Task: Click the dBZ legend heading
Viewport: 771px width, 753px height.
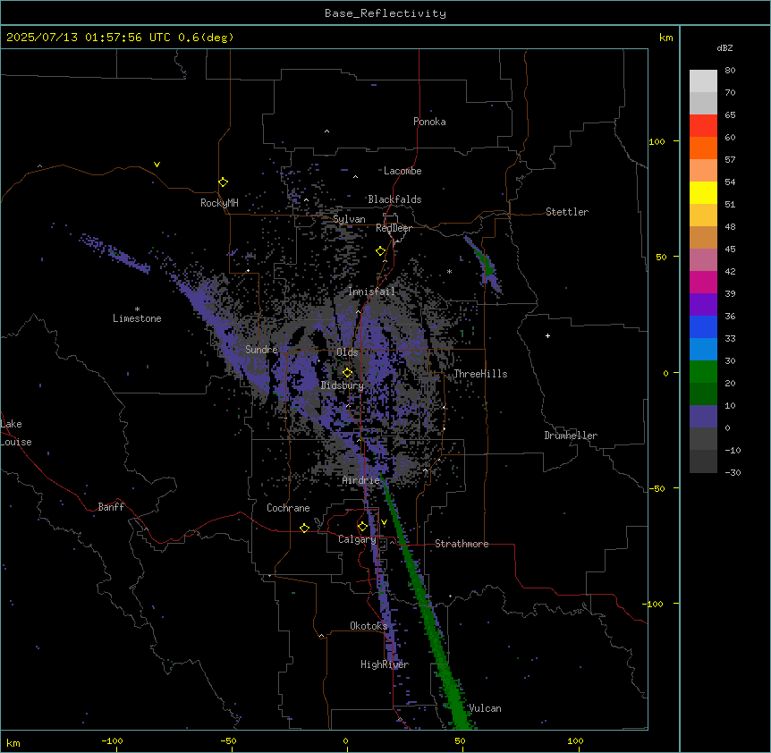Action: (x=724, y=47)
